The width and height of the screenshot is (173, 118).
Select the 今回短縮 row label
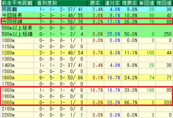[x=12, y=22]
